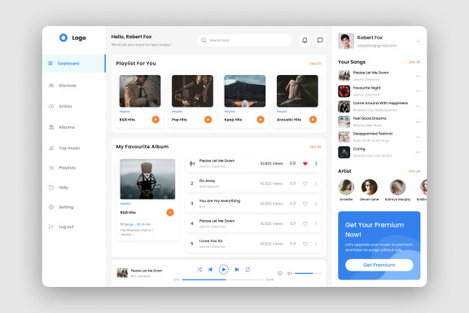469x313 pixels.
Task: Open artist Annette avatar
Action: click(x=346, y=187)
